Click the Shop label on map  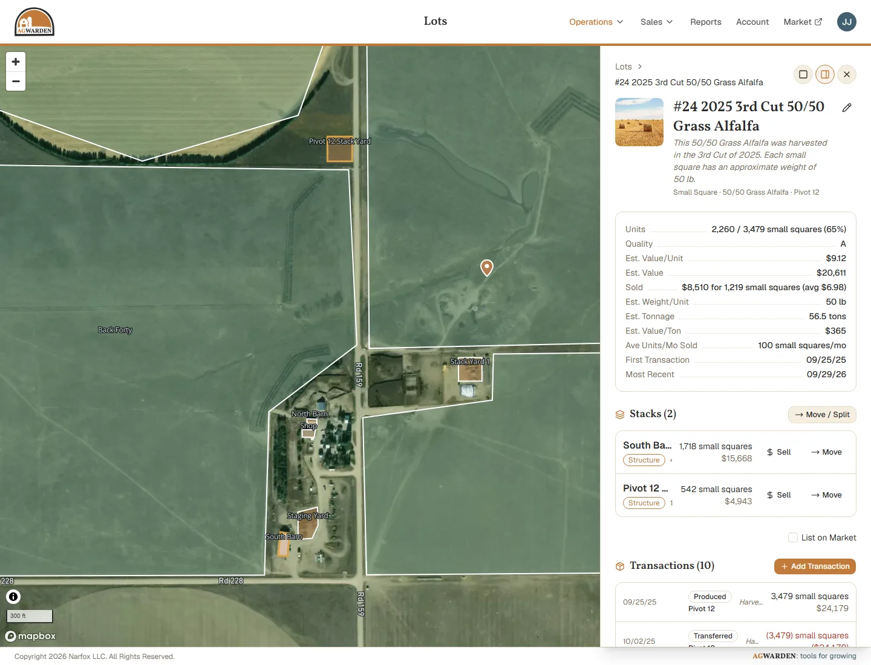[x=308, y=426]
